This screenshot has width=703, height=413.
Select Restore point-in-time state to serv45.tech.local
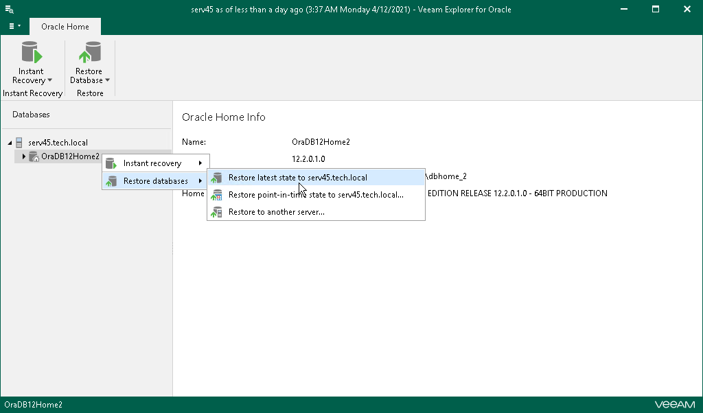coord(316,195)
